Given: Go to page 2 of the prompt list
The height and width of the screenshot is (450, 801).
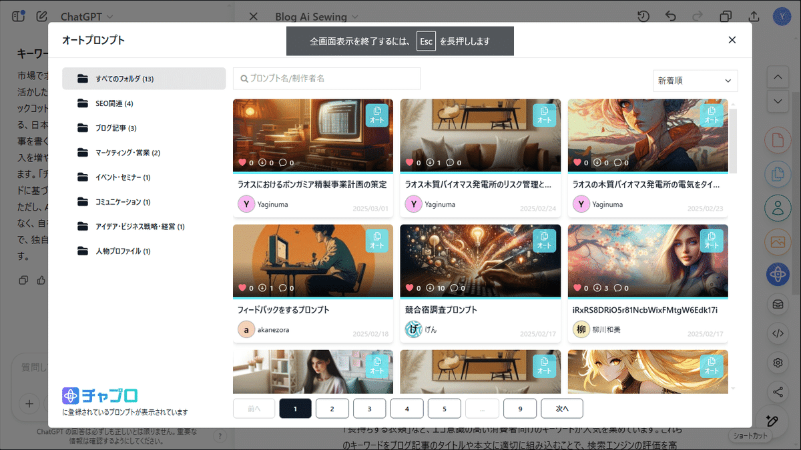Looking at the screenshot, I should pyautogui.click(x=332, y=408).
